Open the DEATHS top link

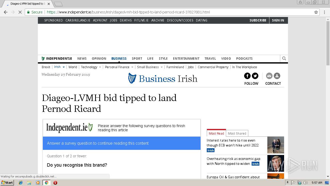click(126, 20)
